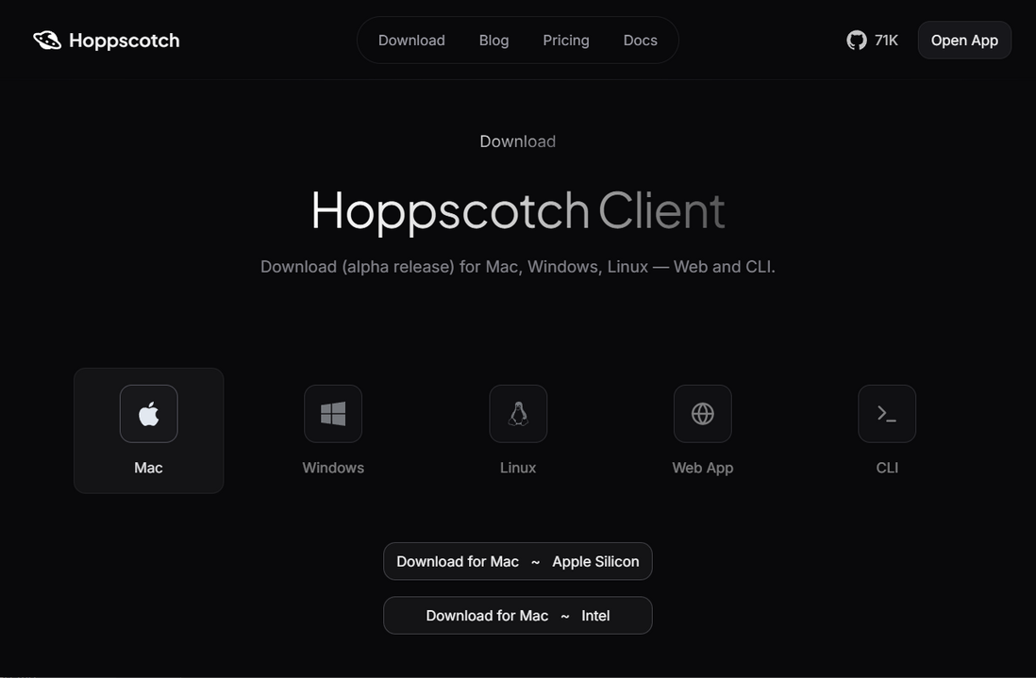1036x678 pixels.
Task: Download Hoppscotch for Mac Intel
Action: pos(517,615)
